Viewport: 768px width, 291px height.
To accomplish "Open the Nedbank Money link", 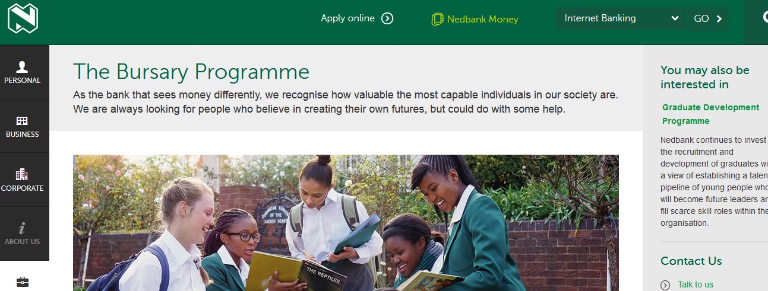I will [x=482, y=19].
